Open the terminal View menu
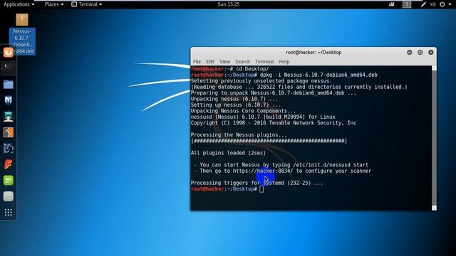 pyautogui.click(x=224, y=62)
